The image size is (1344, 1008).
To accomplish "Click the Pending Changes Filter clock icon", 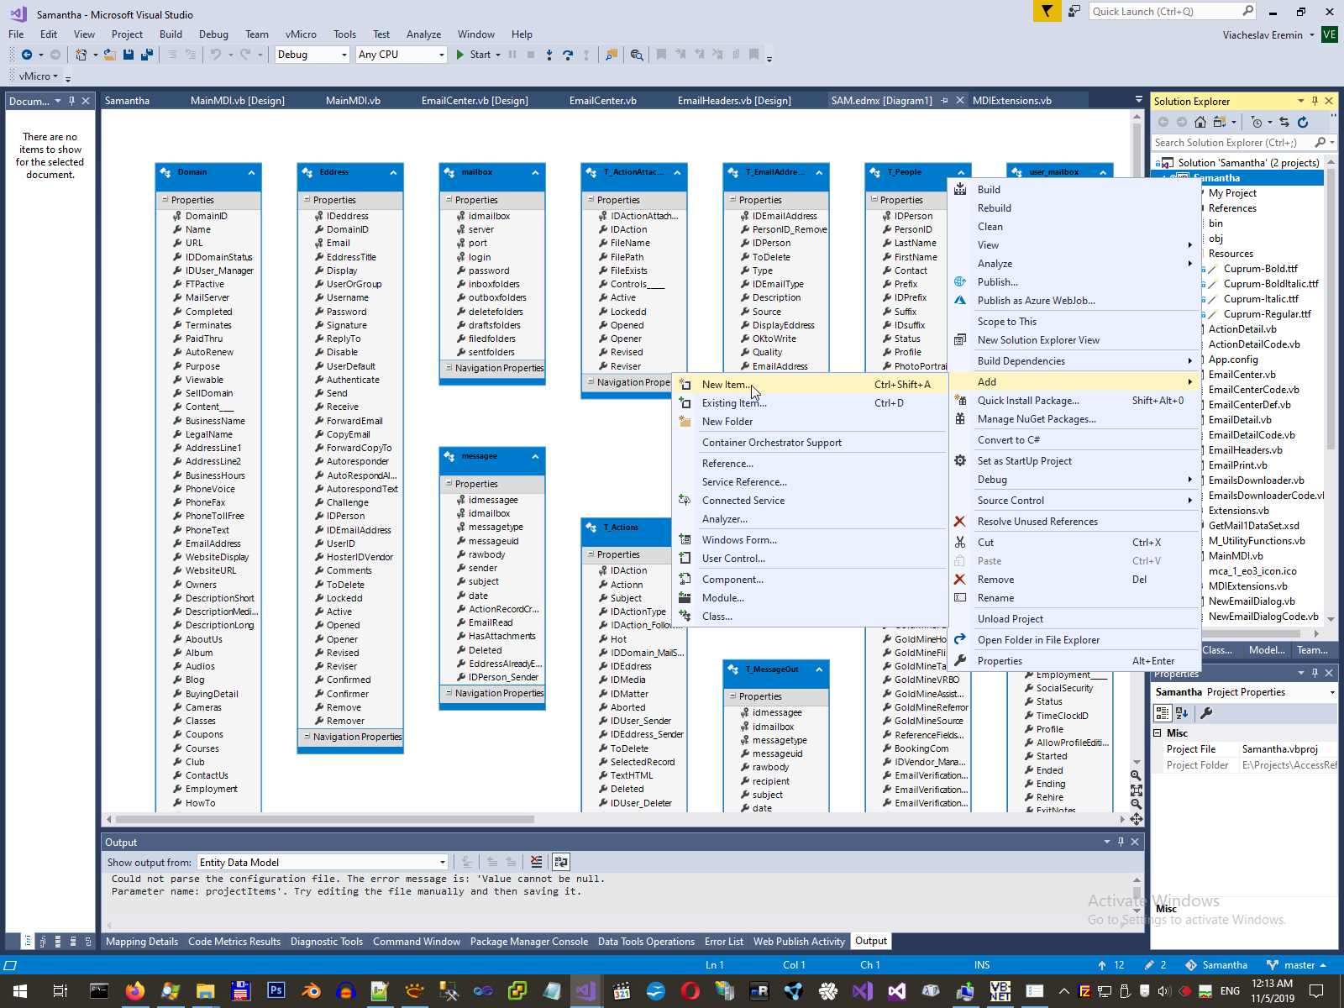I will pyautogui.click(x=1257, y=122).
